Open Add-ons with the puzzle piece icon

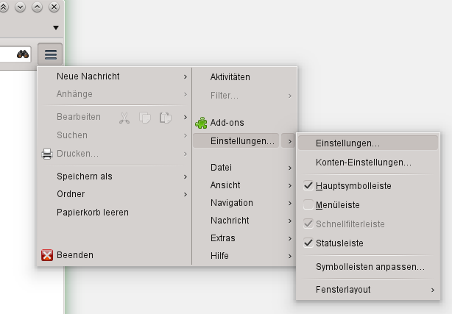pos(202,123)
